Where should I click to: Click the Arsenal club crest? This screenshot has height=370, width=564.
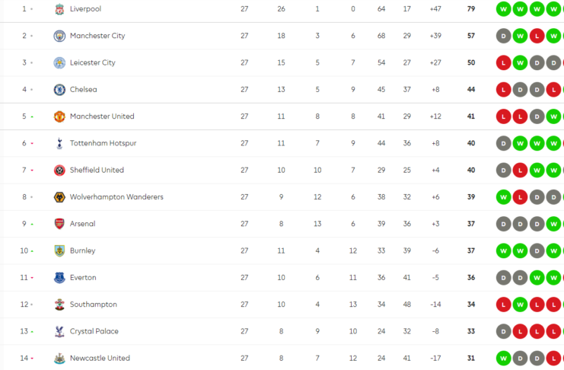point(59,224)
